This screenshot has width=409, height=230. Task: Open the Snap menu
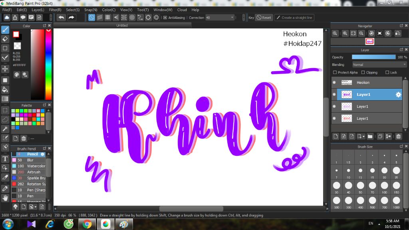click(91, 10)
